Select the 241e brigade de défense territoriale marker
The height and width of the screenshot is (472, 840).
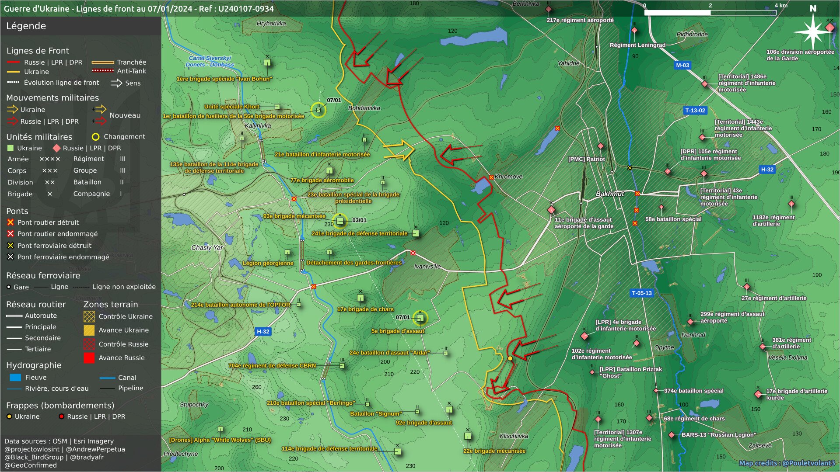416,233
